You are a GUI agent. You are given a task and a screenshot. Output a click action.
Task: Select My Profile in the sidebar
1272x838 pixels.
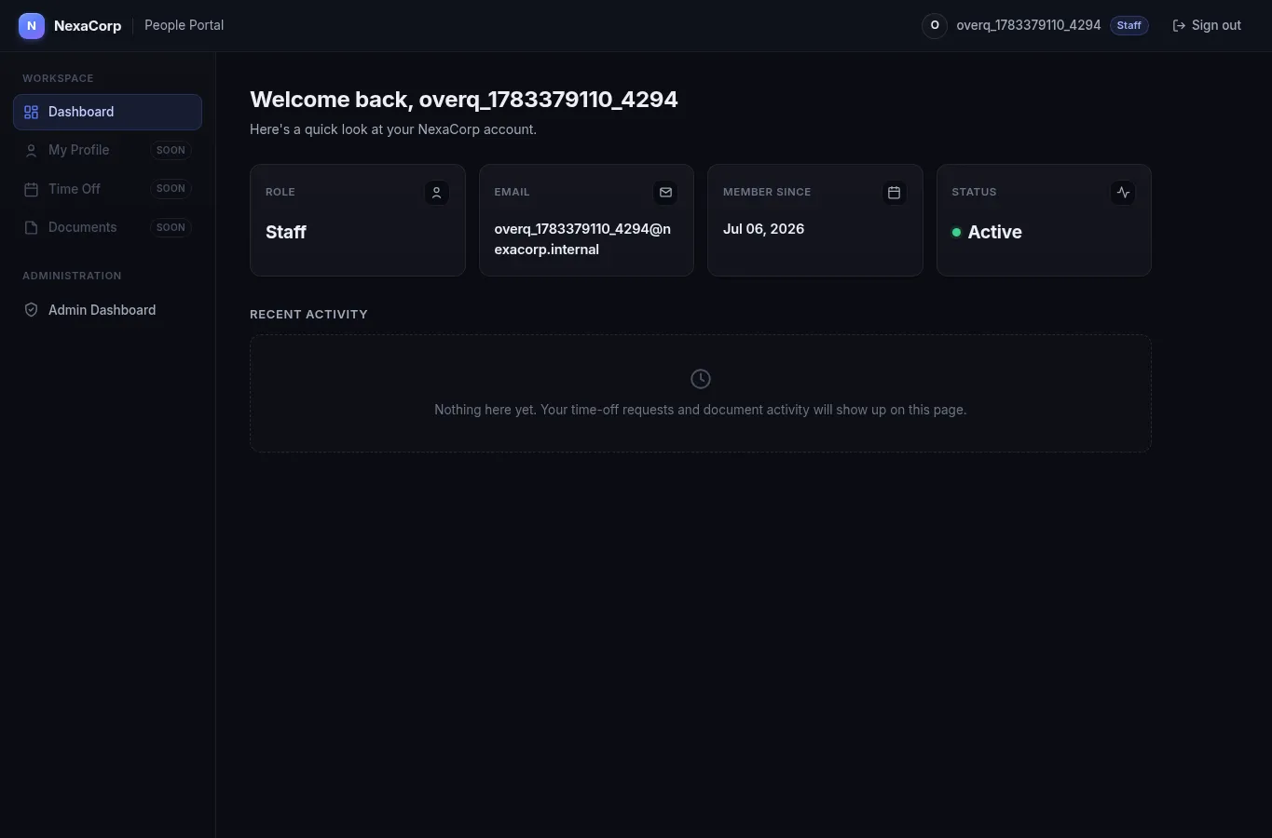pos(107,150)
